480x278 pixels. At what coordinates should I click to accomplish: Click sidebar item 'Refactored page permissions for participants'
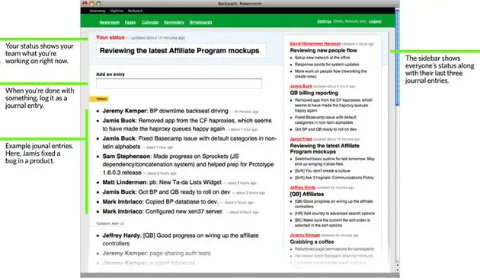pos(334,249)
